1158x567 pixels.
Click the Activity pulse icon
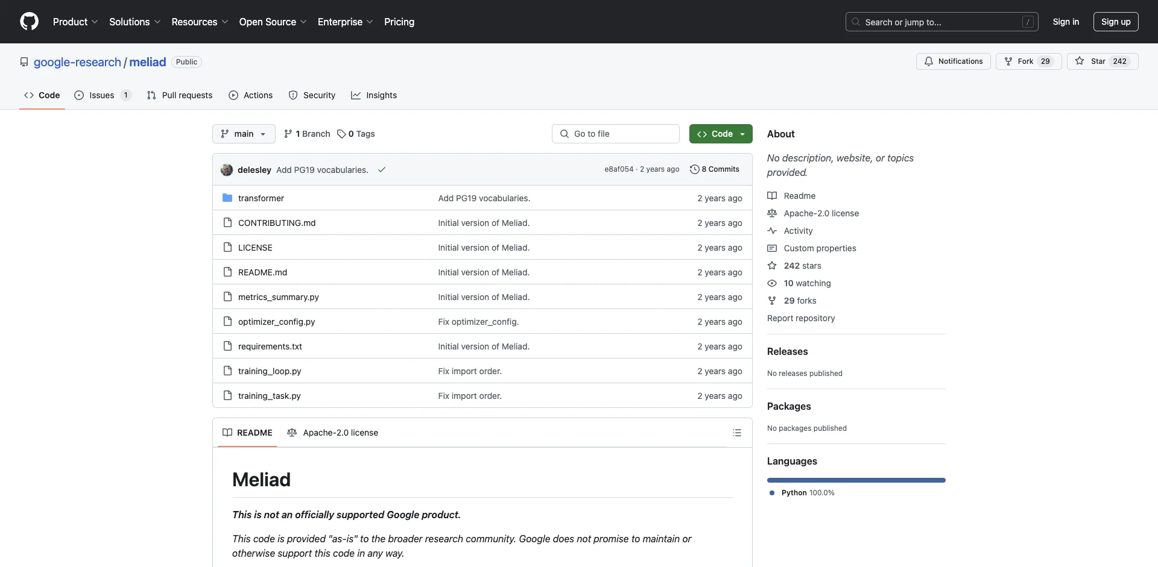point(772,231)
